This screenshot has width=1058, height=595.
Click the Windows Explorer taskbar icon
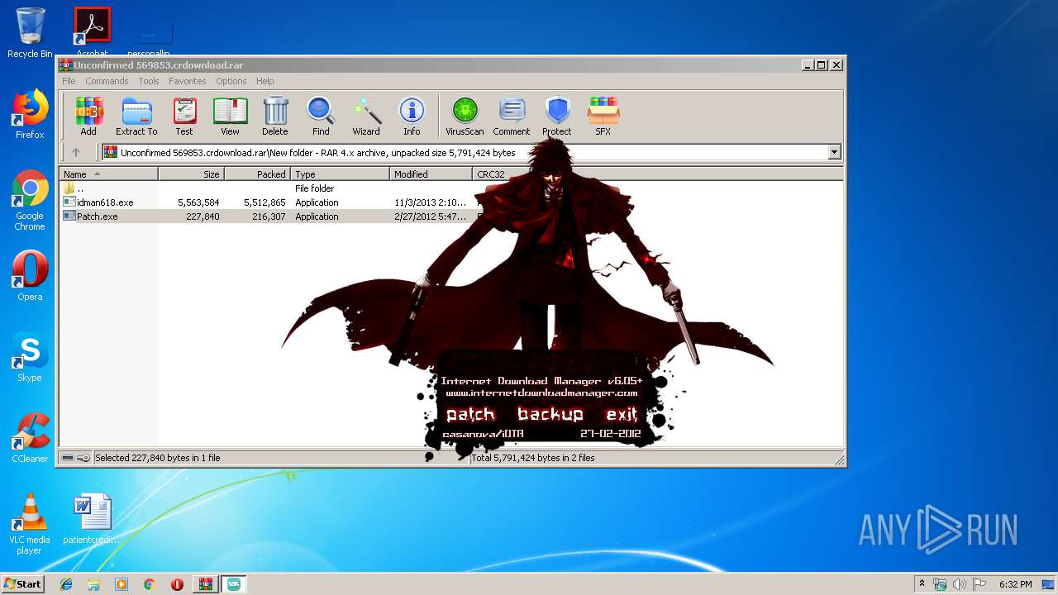tap(93, 584)
